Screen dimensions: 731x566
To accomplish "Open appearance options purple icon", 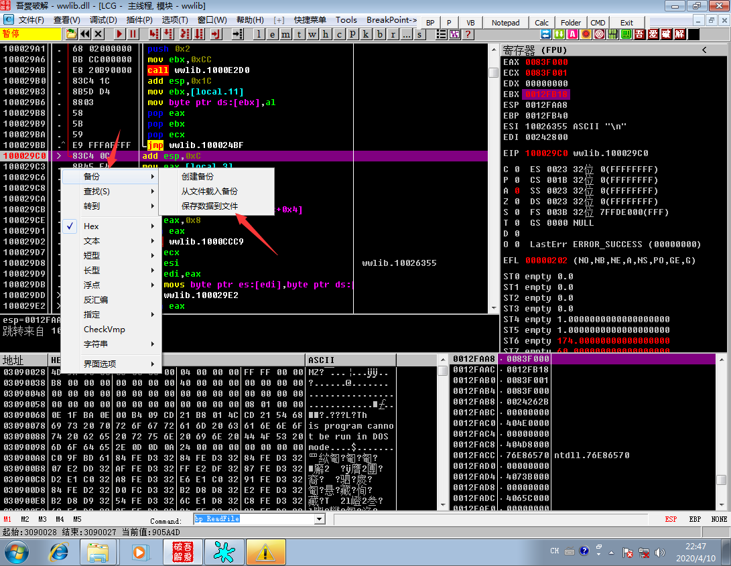I will pos(454,34).
